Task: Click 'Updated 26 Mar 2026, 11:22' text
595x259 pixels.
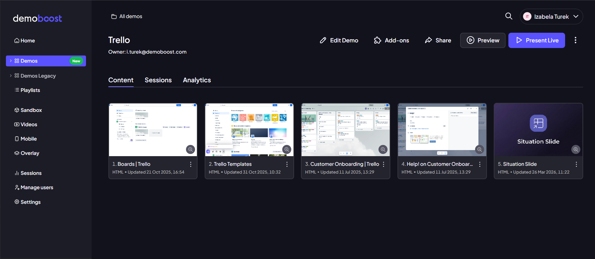Action: [x=541, y=172]
